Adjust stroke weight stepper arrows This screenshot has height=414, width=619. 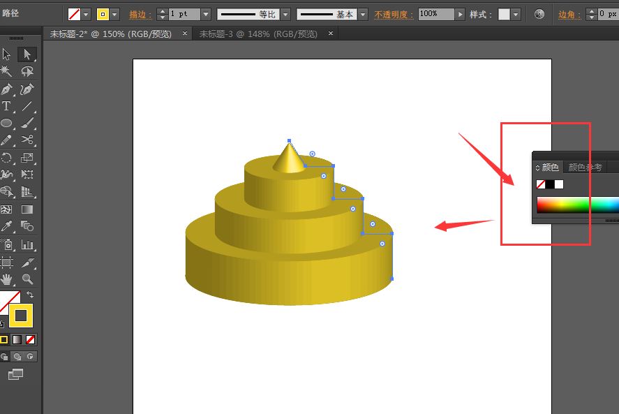[x=162, y=14]
